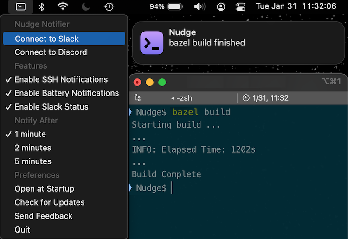Maximize the terminal with green button
This screenshot has height=239, width=348.
(162, 82)
